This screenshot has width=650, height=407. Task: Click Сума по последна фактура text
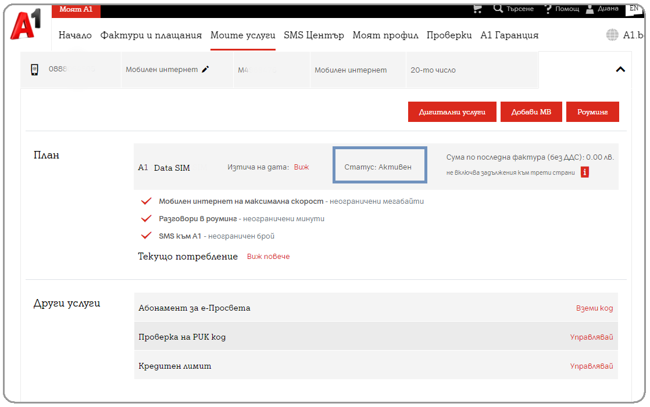pos(530,157)
